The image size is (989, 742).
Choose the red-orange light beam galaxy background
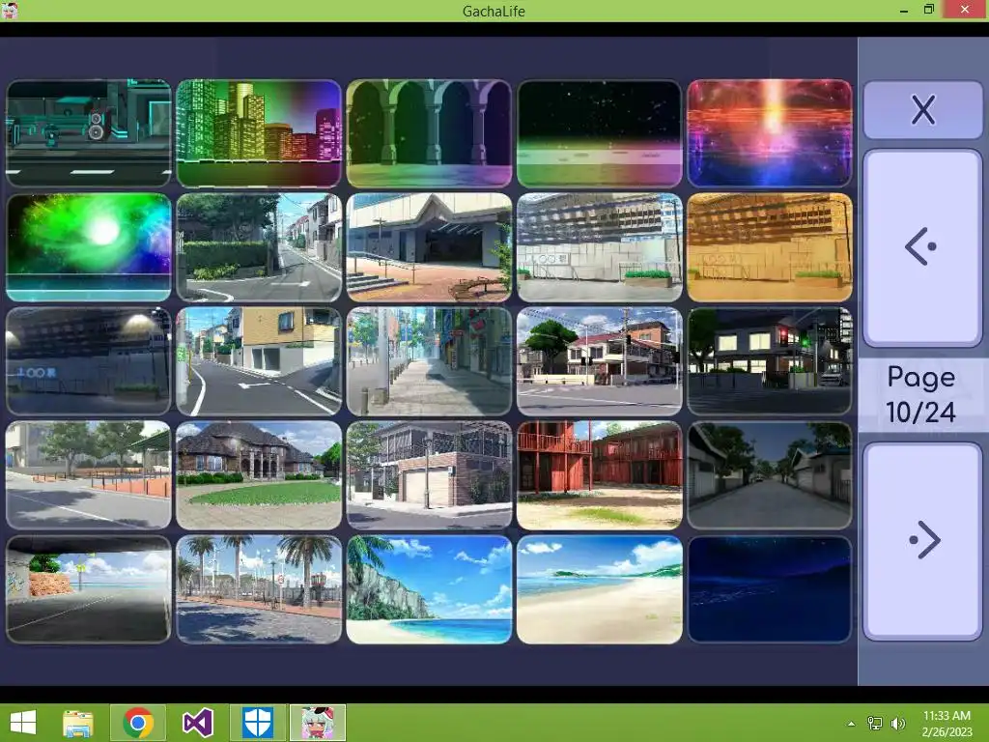[x=770, y=133]
